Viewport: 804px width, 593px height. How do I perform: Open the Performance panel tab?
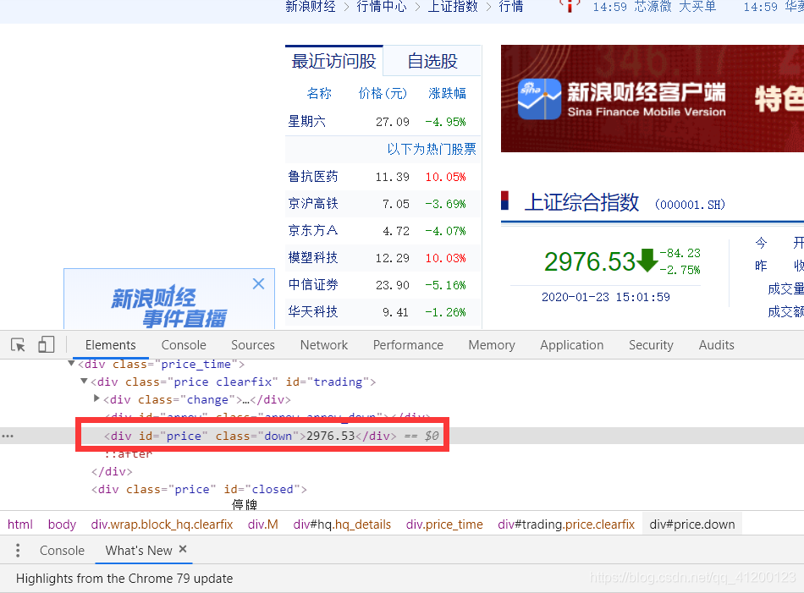(x=408, y=345)
